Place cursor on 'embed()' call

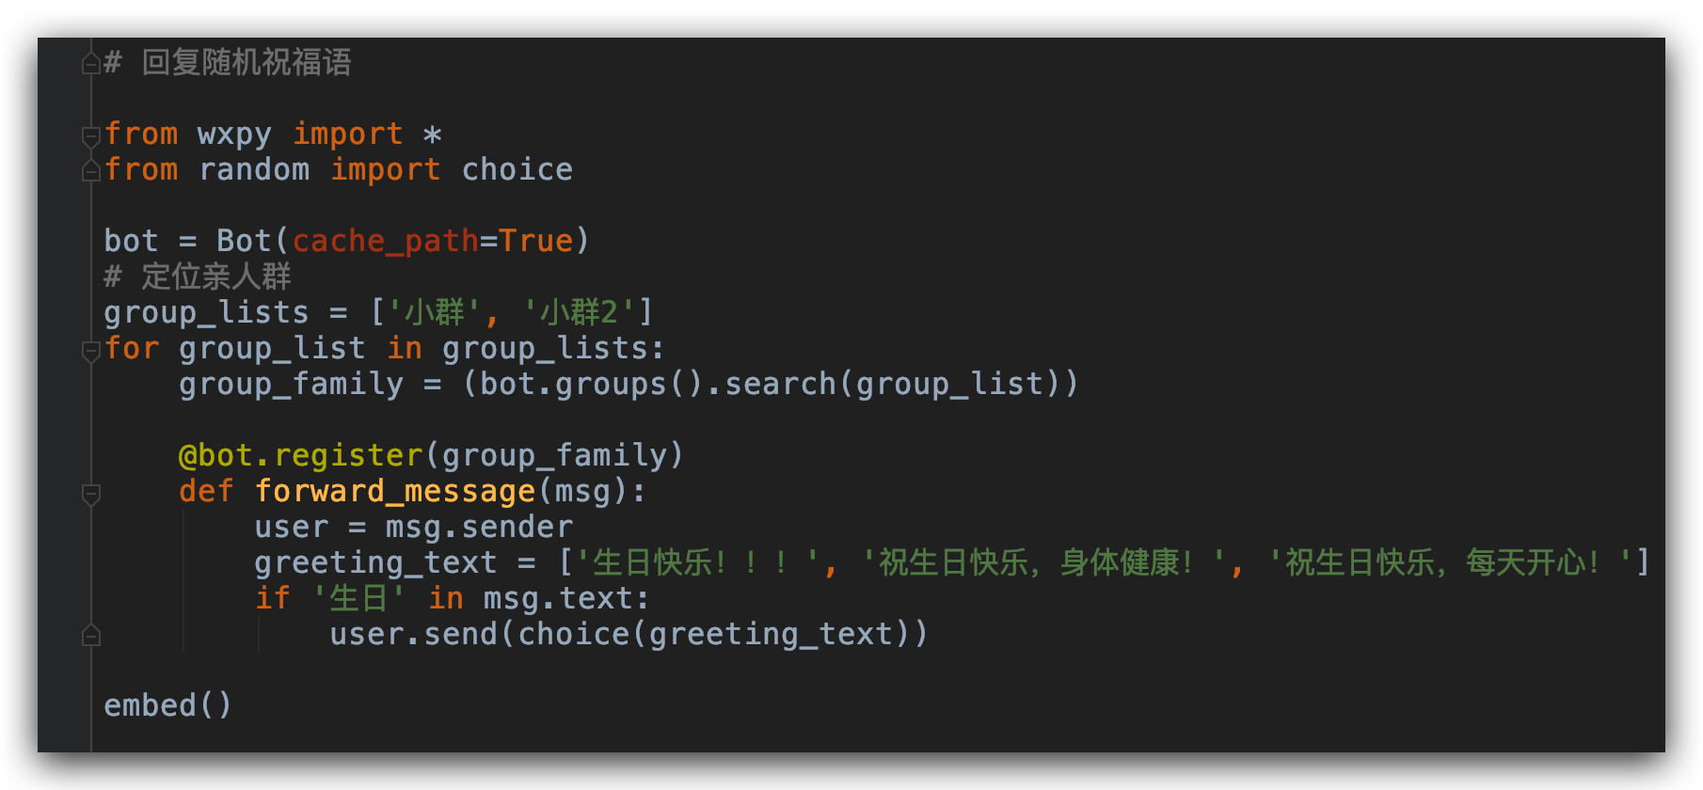pyautogui.click(x=167, y=705)
